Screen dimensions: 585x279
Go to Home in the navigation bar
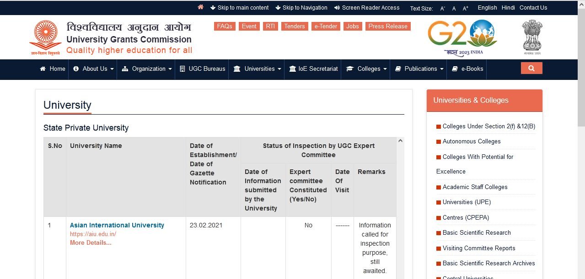[x=53, y=69]
